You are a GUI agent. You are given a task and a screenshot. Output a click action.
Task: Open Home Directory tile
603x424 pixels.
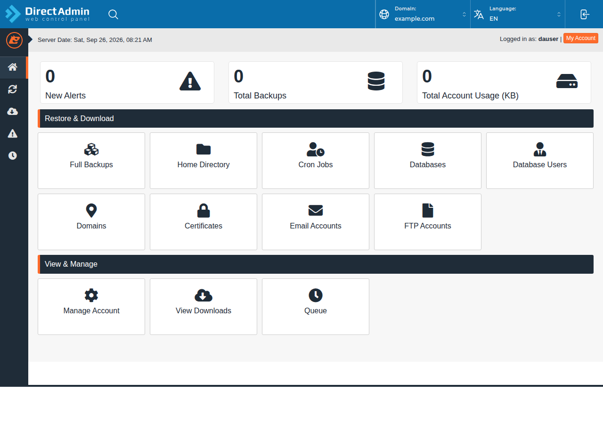(204, 161)
